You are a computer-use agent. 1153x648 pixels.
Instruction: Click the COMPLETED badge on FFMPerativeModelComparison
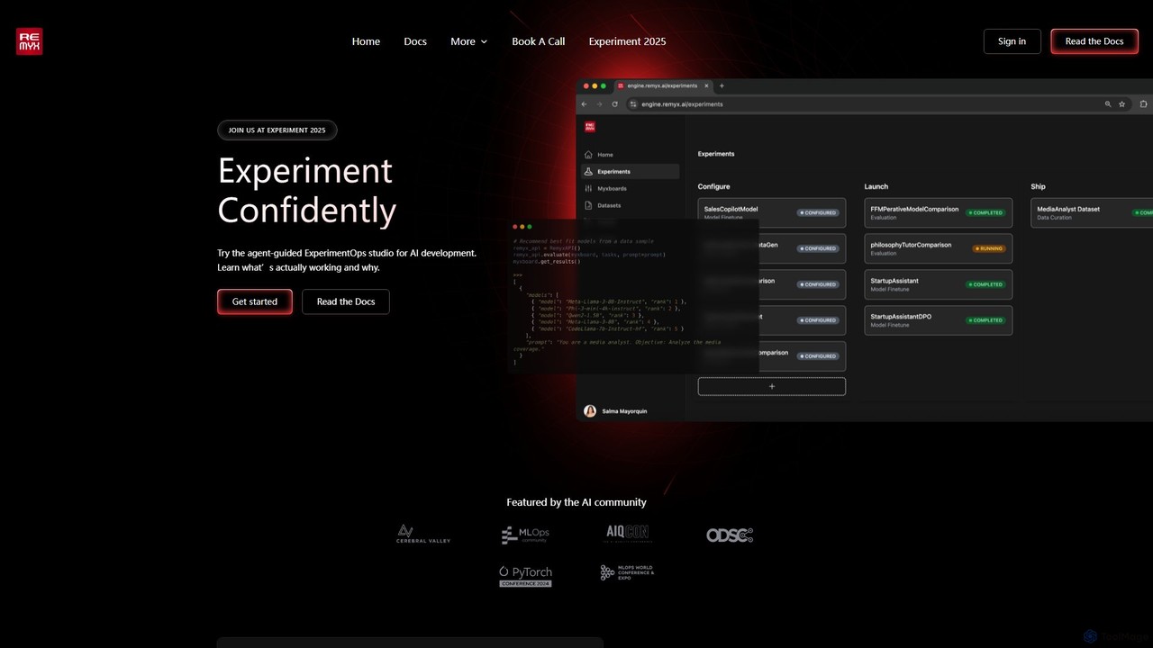[x=985, y=212]
